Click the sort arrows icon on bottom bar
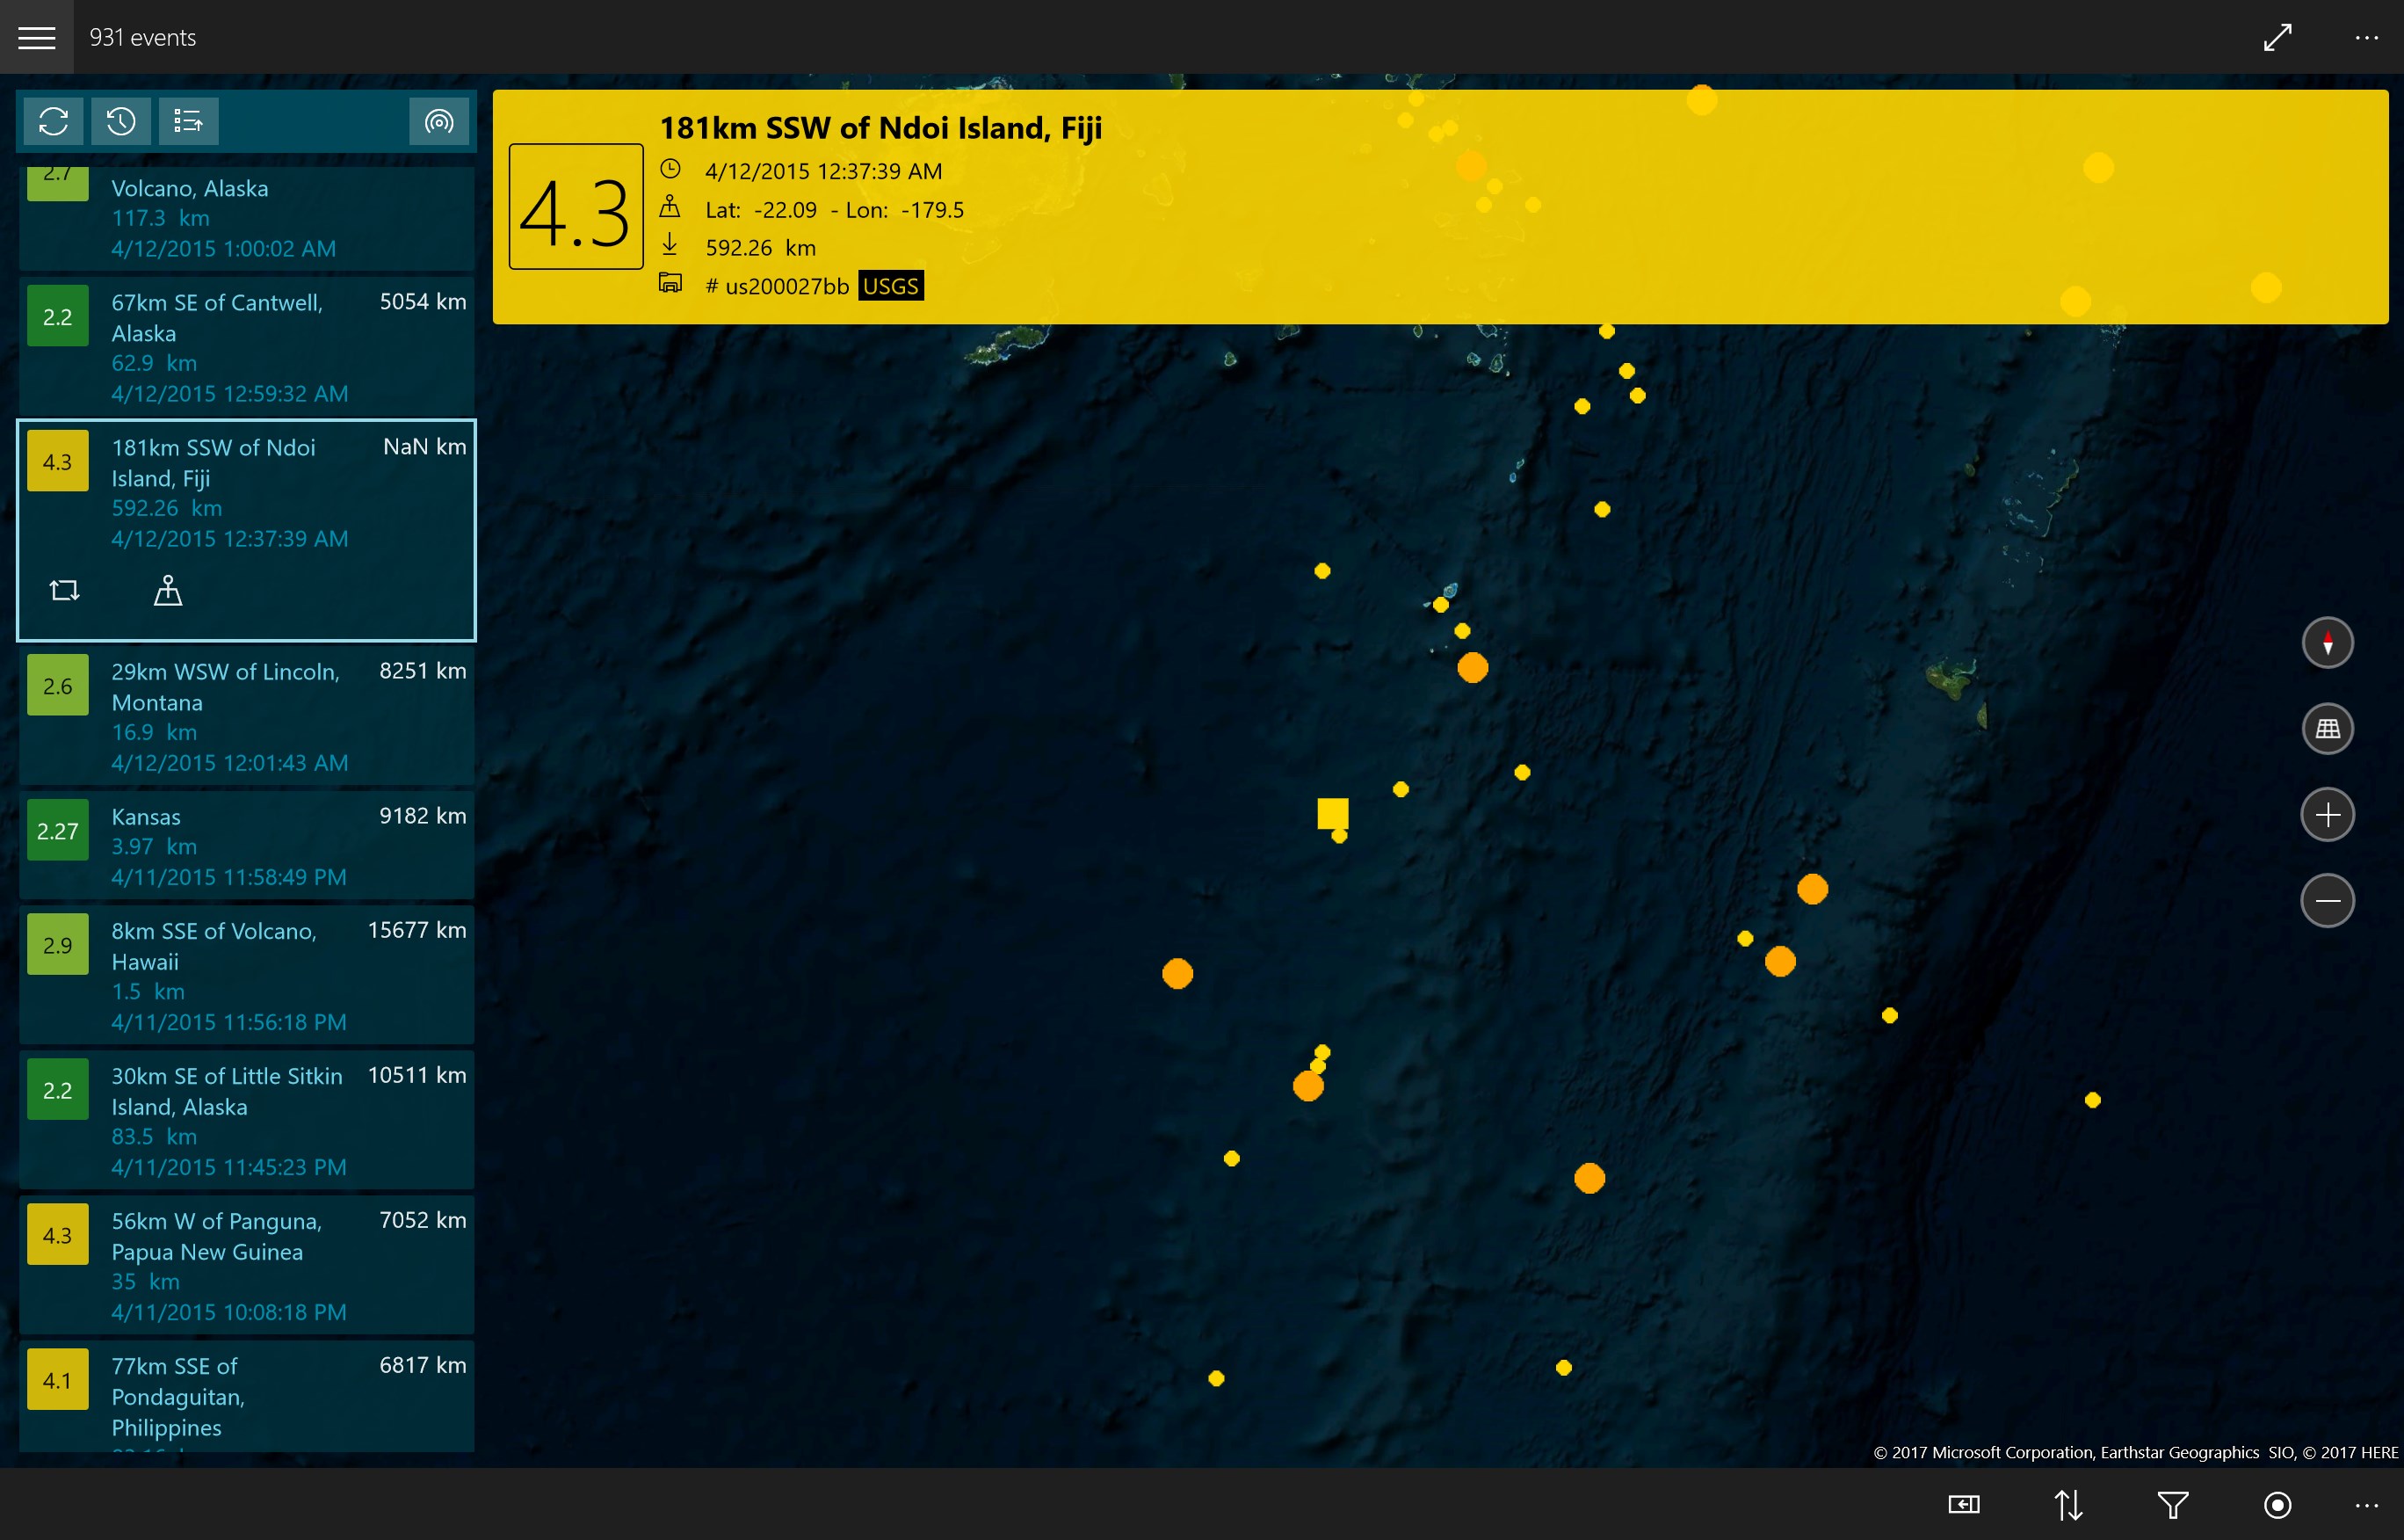2404x1540 pixels. (2069, 1504)
